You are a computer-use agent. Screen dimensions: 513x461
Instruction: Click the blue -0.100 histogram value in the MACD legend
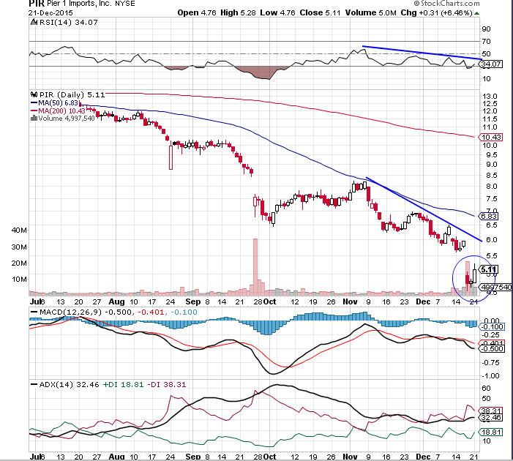pos(184,312)
